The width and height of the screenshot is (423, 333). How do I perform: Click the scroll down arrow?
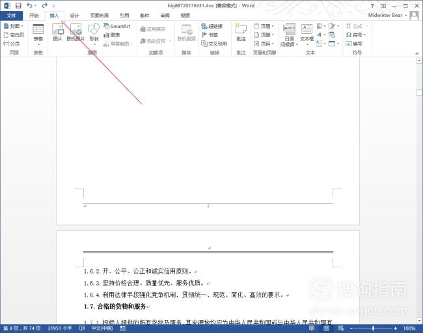(x=419, y=321)
